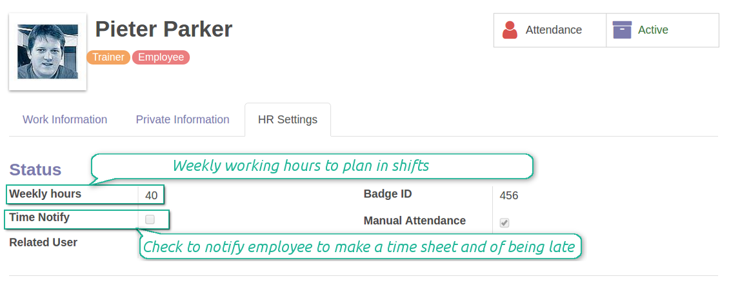Click the Weekly hours value field
The height and width of the screenshot is (285, 729).
(152, 195)
